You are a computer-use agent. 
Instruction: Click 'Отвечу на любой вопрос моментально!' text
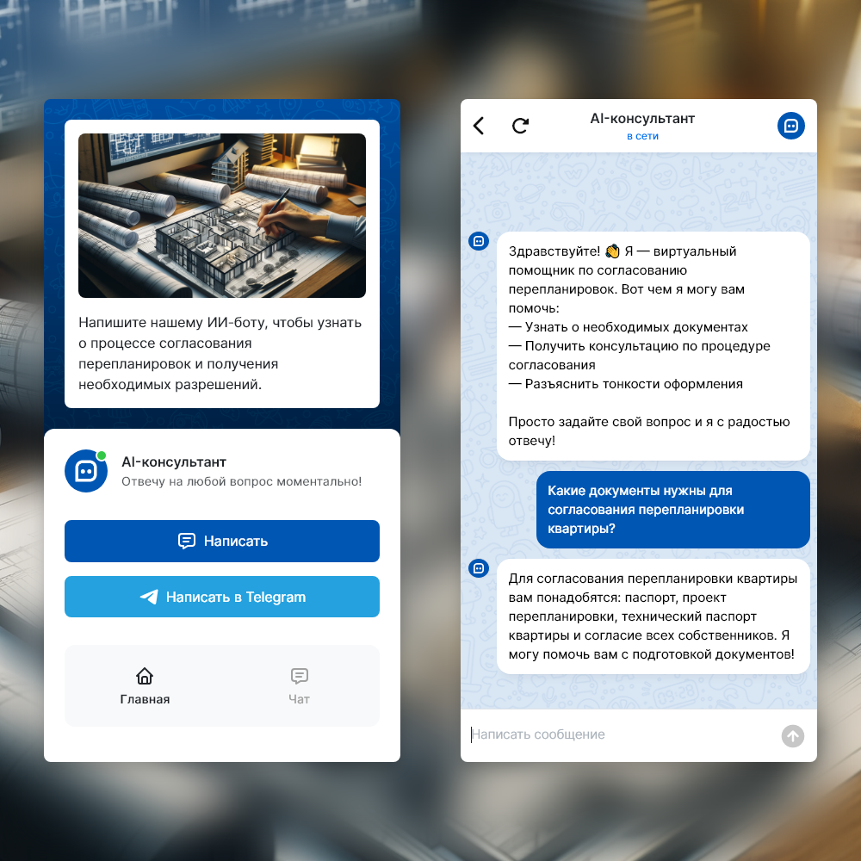point(242,481)
